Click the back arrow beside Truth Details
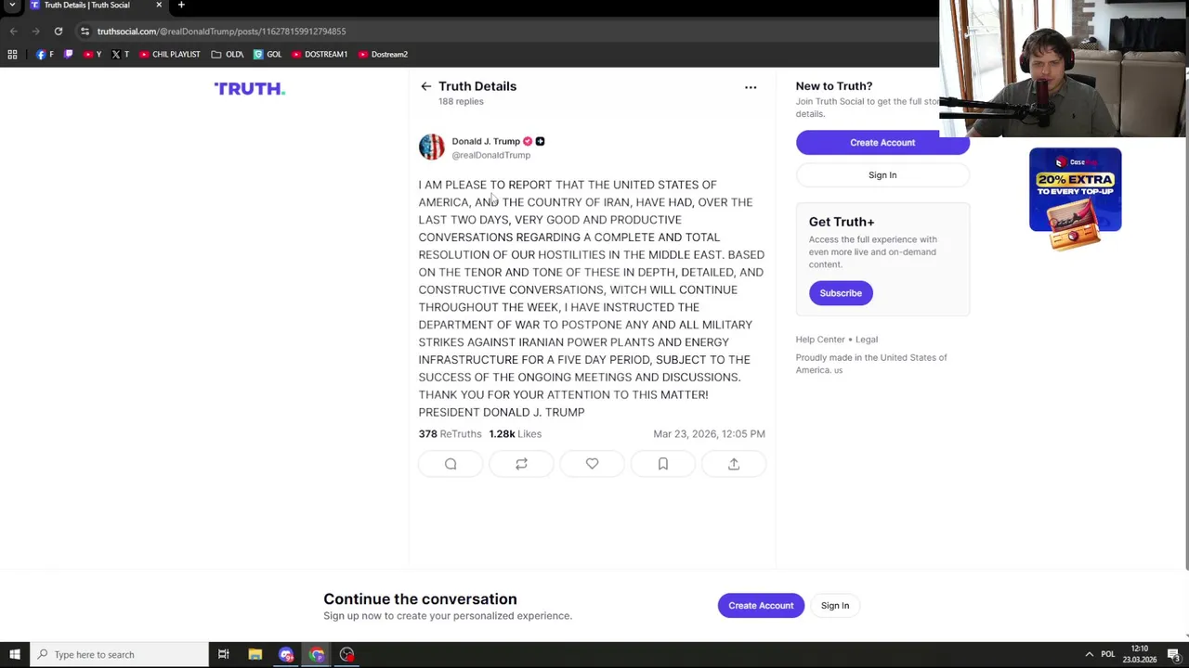1189x668 pixels. 425,86
